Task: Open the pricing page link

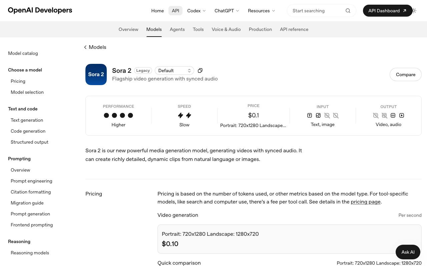Action: click(366, 202)
